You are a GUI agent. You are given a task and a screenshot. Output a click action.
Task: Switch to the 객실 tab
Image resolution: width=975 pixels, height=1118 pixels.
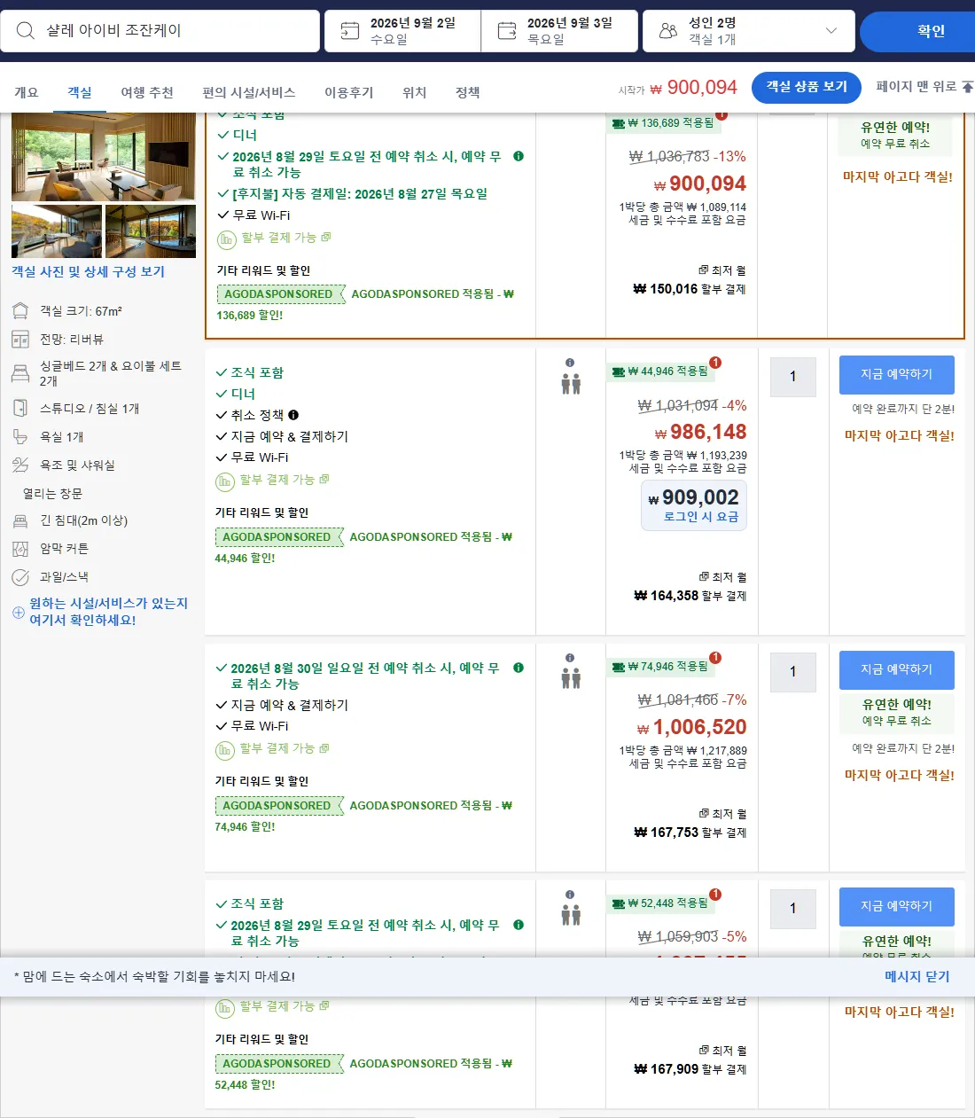click(80, 92)
